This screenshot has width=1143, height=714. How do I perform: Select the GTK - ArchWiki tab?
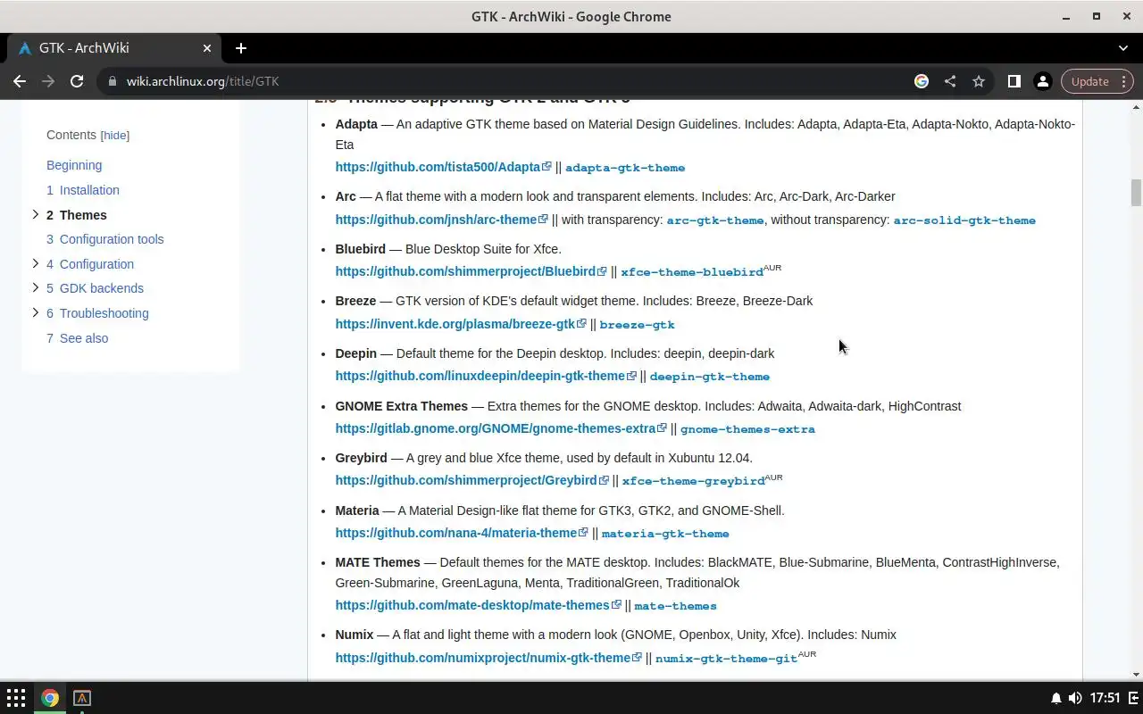tap(113, 48)
